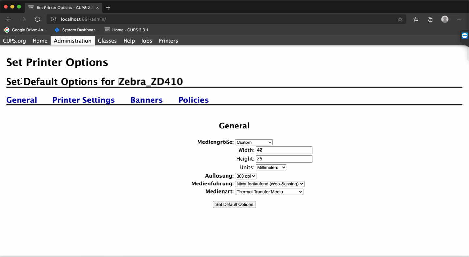Click the General section title
Image resolution: width=469 pixels, height=257 pixels.
[234, 126]
